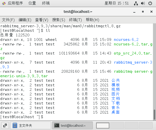Select the third workspace in switcher

pos(132,125)
